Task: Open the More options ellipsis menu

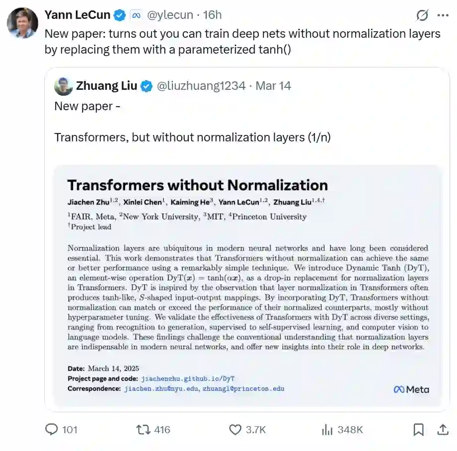Action: (x=443, y=15)
